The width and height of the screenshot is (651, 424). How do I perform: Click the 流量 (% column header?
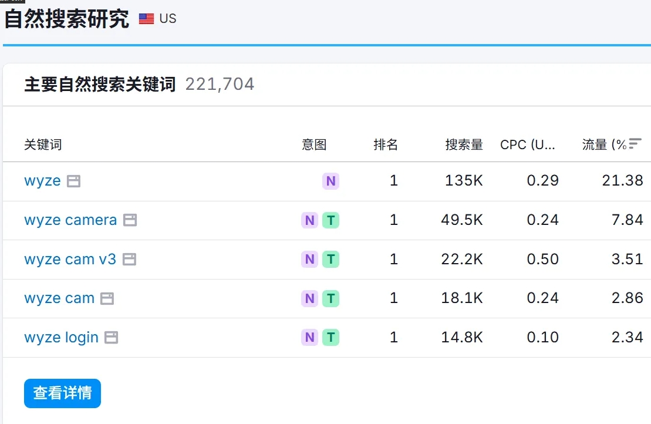pyautogui.click(x=604, y=144)
